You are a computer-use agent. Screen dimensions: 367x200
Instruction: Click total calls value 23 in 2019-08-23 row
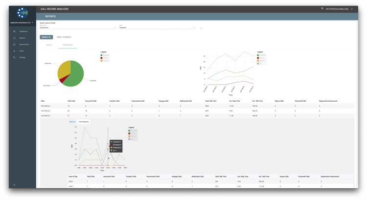[x=69, y=111]
